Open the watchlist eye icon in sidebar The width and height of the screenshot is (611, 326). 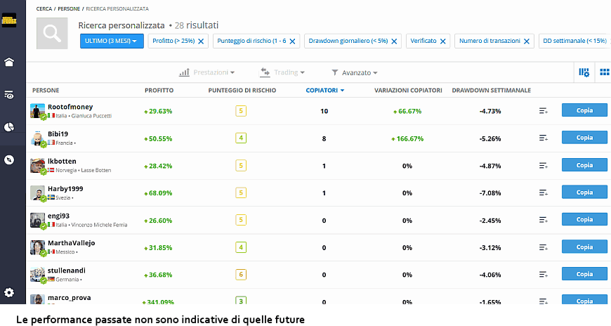9,94
